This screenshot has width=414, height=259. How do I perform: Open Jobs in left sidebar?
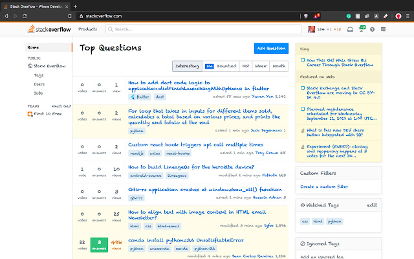click(38, 93)
